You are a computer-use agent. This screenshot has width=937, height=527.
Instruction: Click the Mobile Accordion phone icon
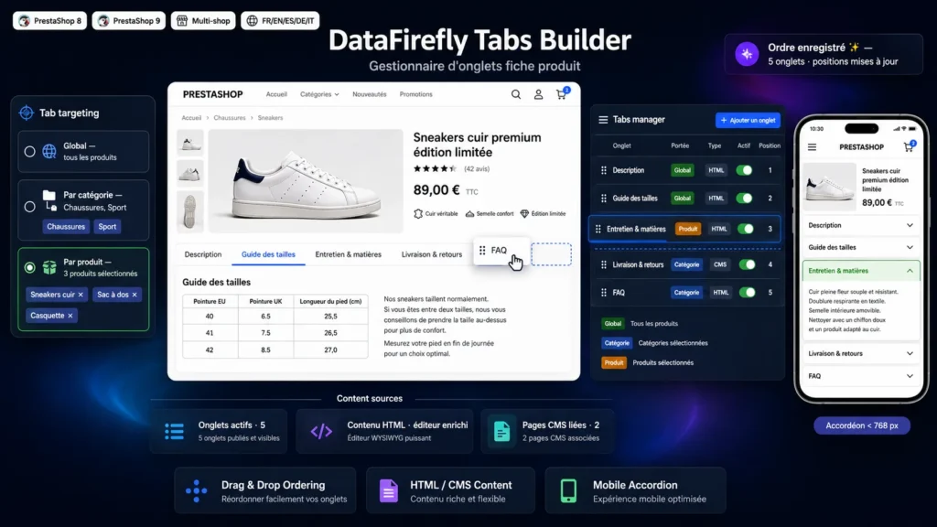(x=568, y=490)
